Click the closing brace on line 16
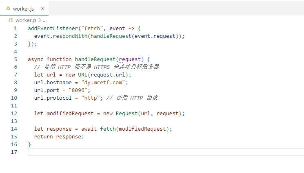 pyautogui.click(x=29, y=145)
